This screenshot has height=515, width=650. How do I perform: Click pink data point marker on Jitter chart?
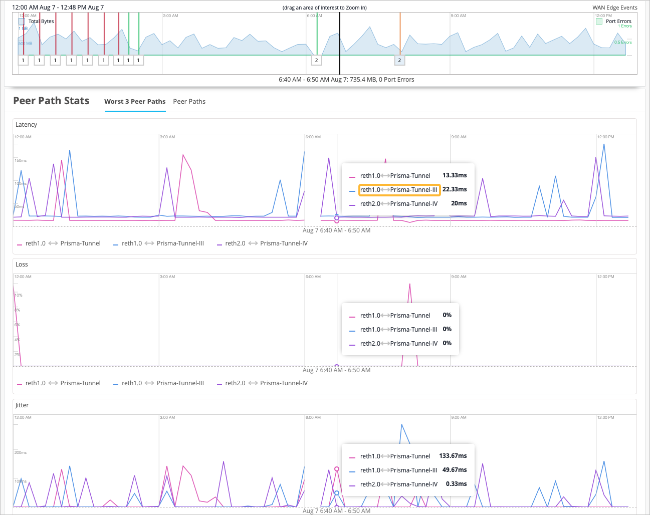click(337, 469)
